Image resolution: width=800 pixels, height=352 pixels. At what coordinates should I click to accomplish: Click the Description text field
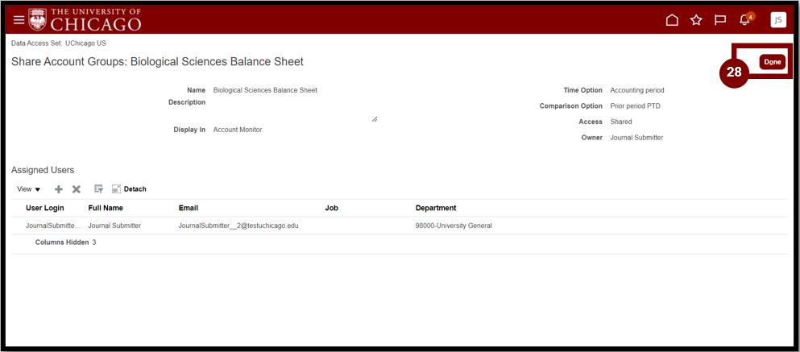click(x=296, y=110)
